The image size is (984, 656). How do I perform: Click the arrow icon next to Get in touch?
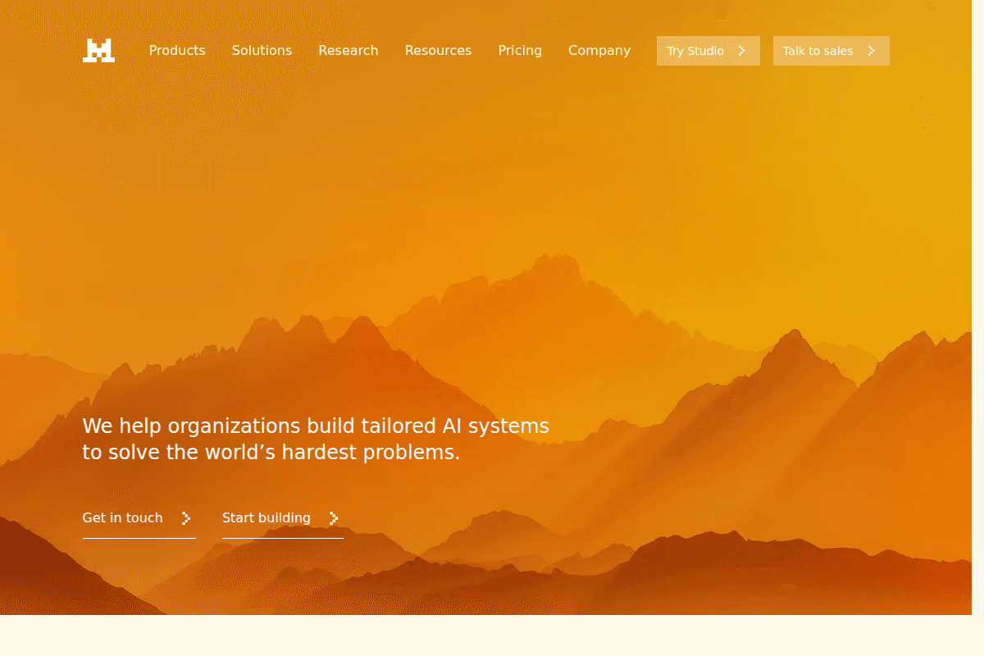pyautogui.click(x=187, y=518)
